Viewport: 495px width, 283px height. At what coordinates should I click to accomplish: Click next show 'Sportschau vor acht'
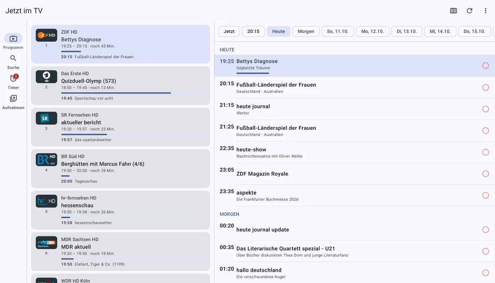pyautogui.click(x=94, y=98)
